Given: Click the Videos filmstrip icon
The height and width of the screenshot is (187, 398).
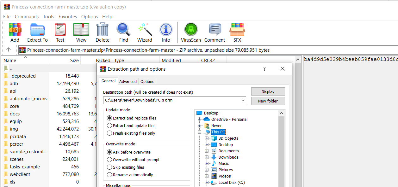Looking at the screenshot, I should click(x=214, y=176).
